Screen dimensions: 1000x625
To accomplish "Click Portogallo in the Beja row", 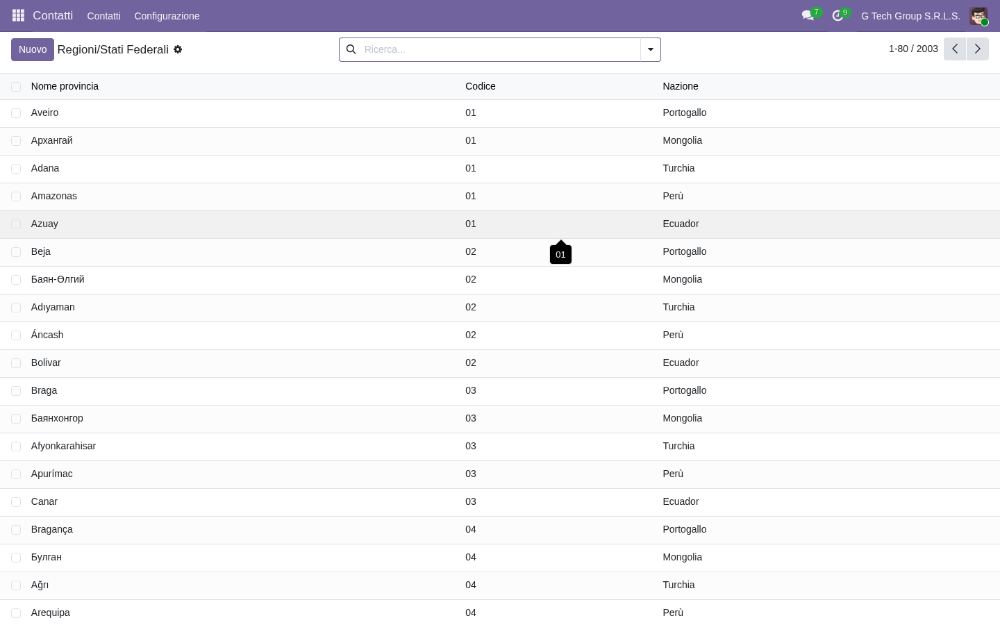I will pyautogui.click(x=685, y=251).
